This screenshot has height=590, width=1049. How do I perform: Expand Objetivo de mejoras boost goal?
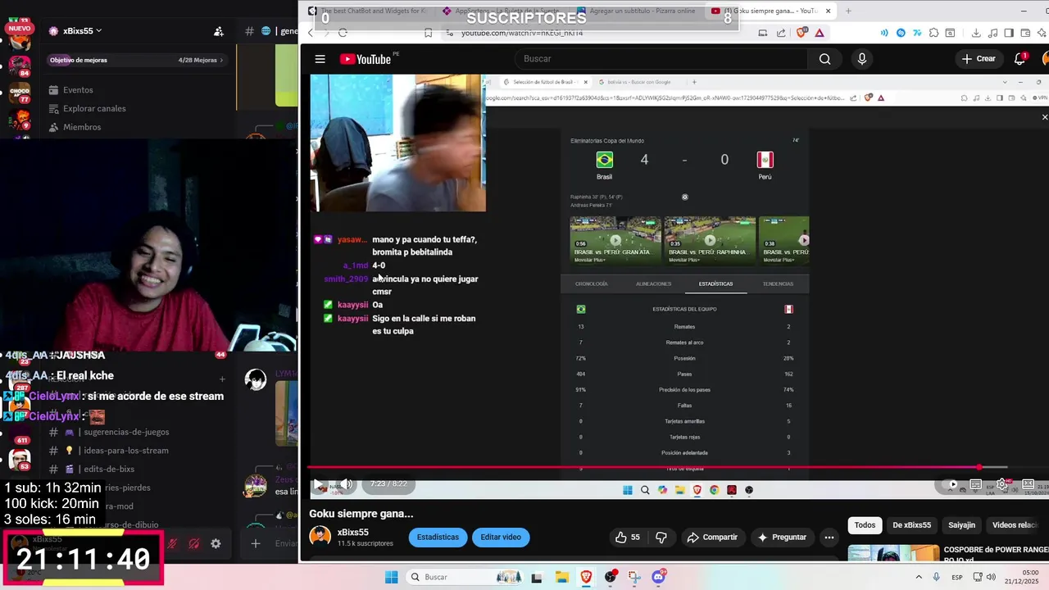[136, 60]
